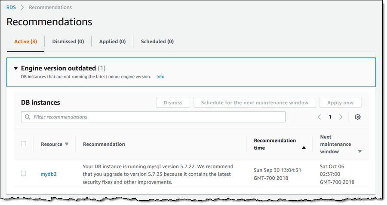Switch to the Applied (0) tab
The image size is (387, 205).
click(112, 42)
